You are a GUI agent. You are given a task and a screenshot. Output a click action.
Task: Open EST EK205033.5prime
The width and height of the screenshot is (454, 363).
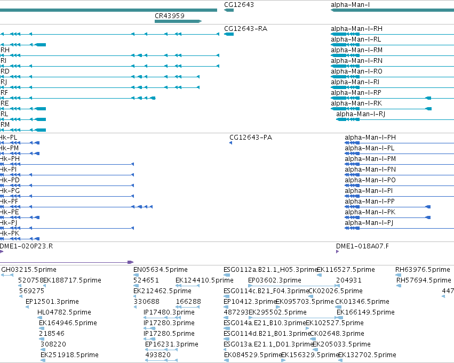(x=341, y=344)
